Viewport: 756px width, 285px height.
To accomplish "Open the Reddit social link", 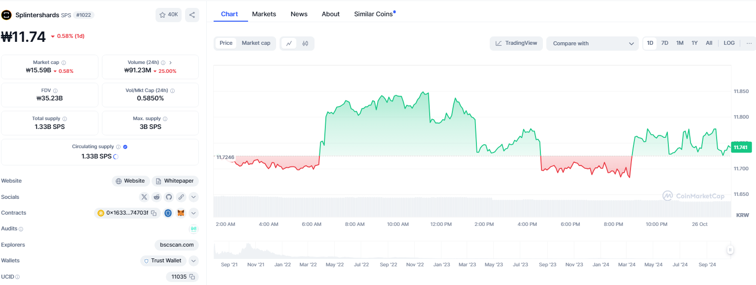I will coord(157,197).
